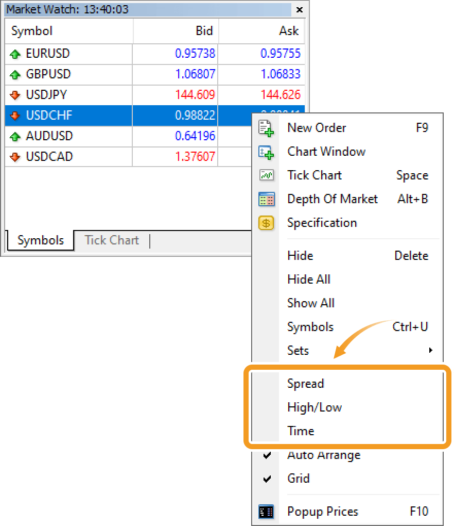This screenshot has height=526, width=454.
Task: Click the red down arrow beside USDJPY
Action: click(15, 95)
